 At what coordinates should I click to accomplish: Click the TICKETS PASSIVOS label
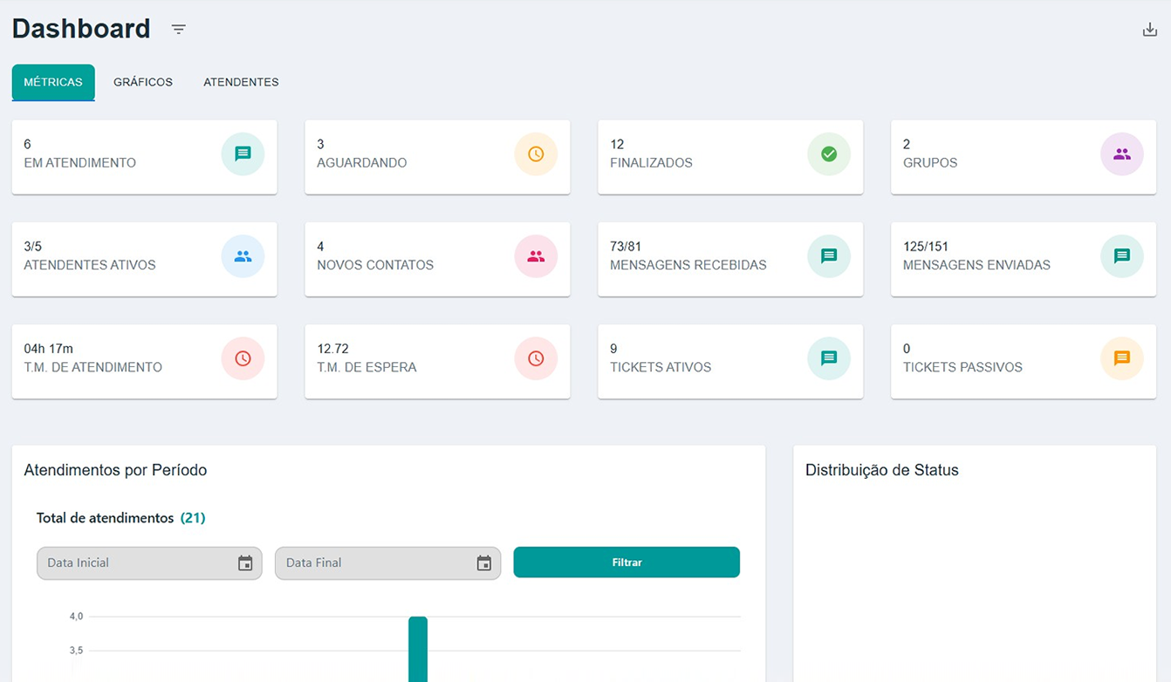(x=963, y=367)
